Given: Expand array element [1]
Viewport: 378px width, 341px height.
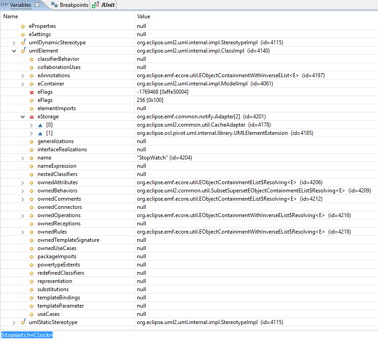Looking at the screenshot, I should (31, 133).
